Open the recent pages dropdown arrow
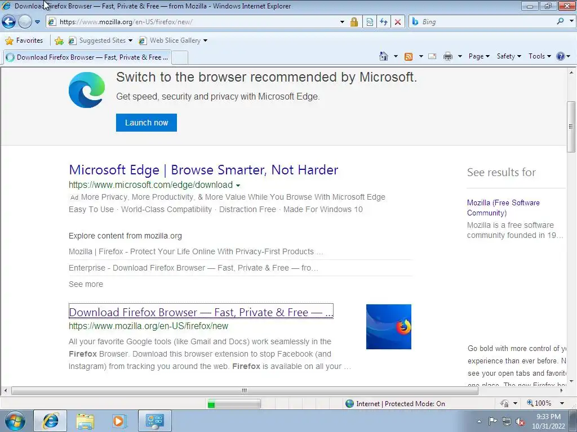The height and width of the screenshot is (432, 577). coord(37,22)
